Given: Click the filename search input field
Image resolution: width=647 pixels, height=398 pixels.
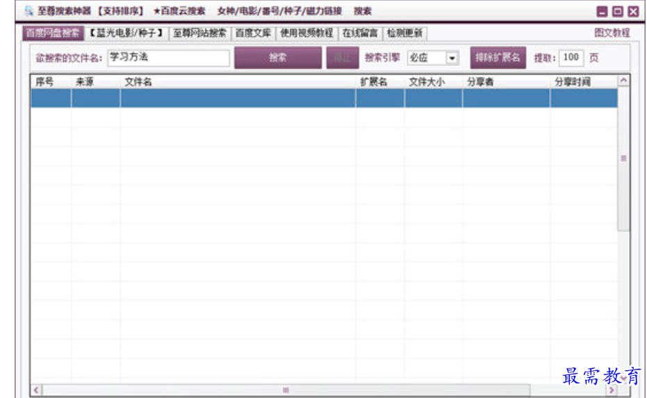Looking at the screenshot, I should coord(167,58).
